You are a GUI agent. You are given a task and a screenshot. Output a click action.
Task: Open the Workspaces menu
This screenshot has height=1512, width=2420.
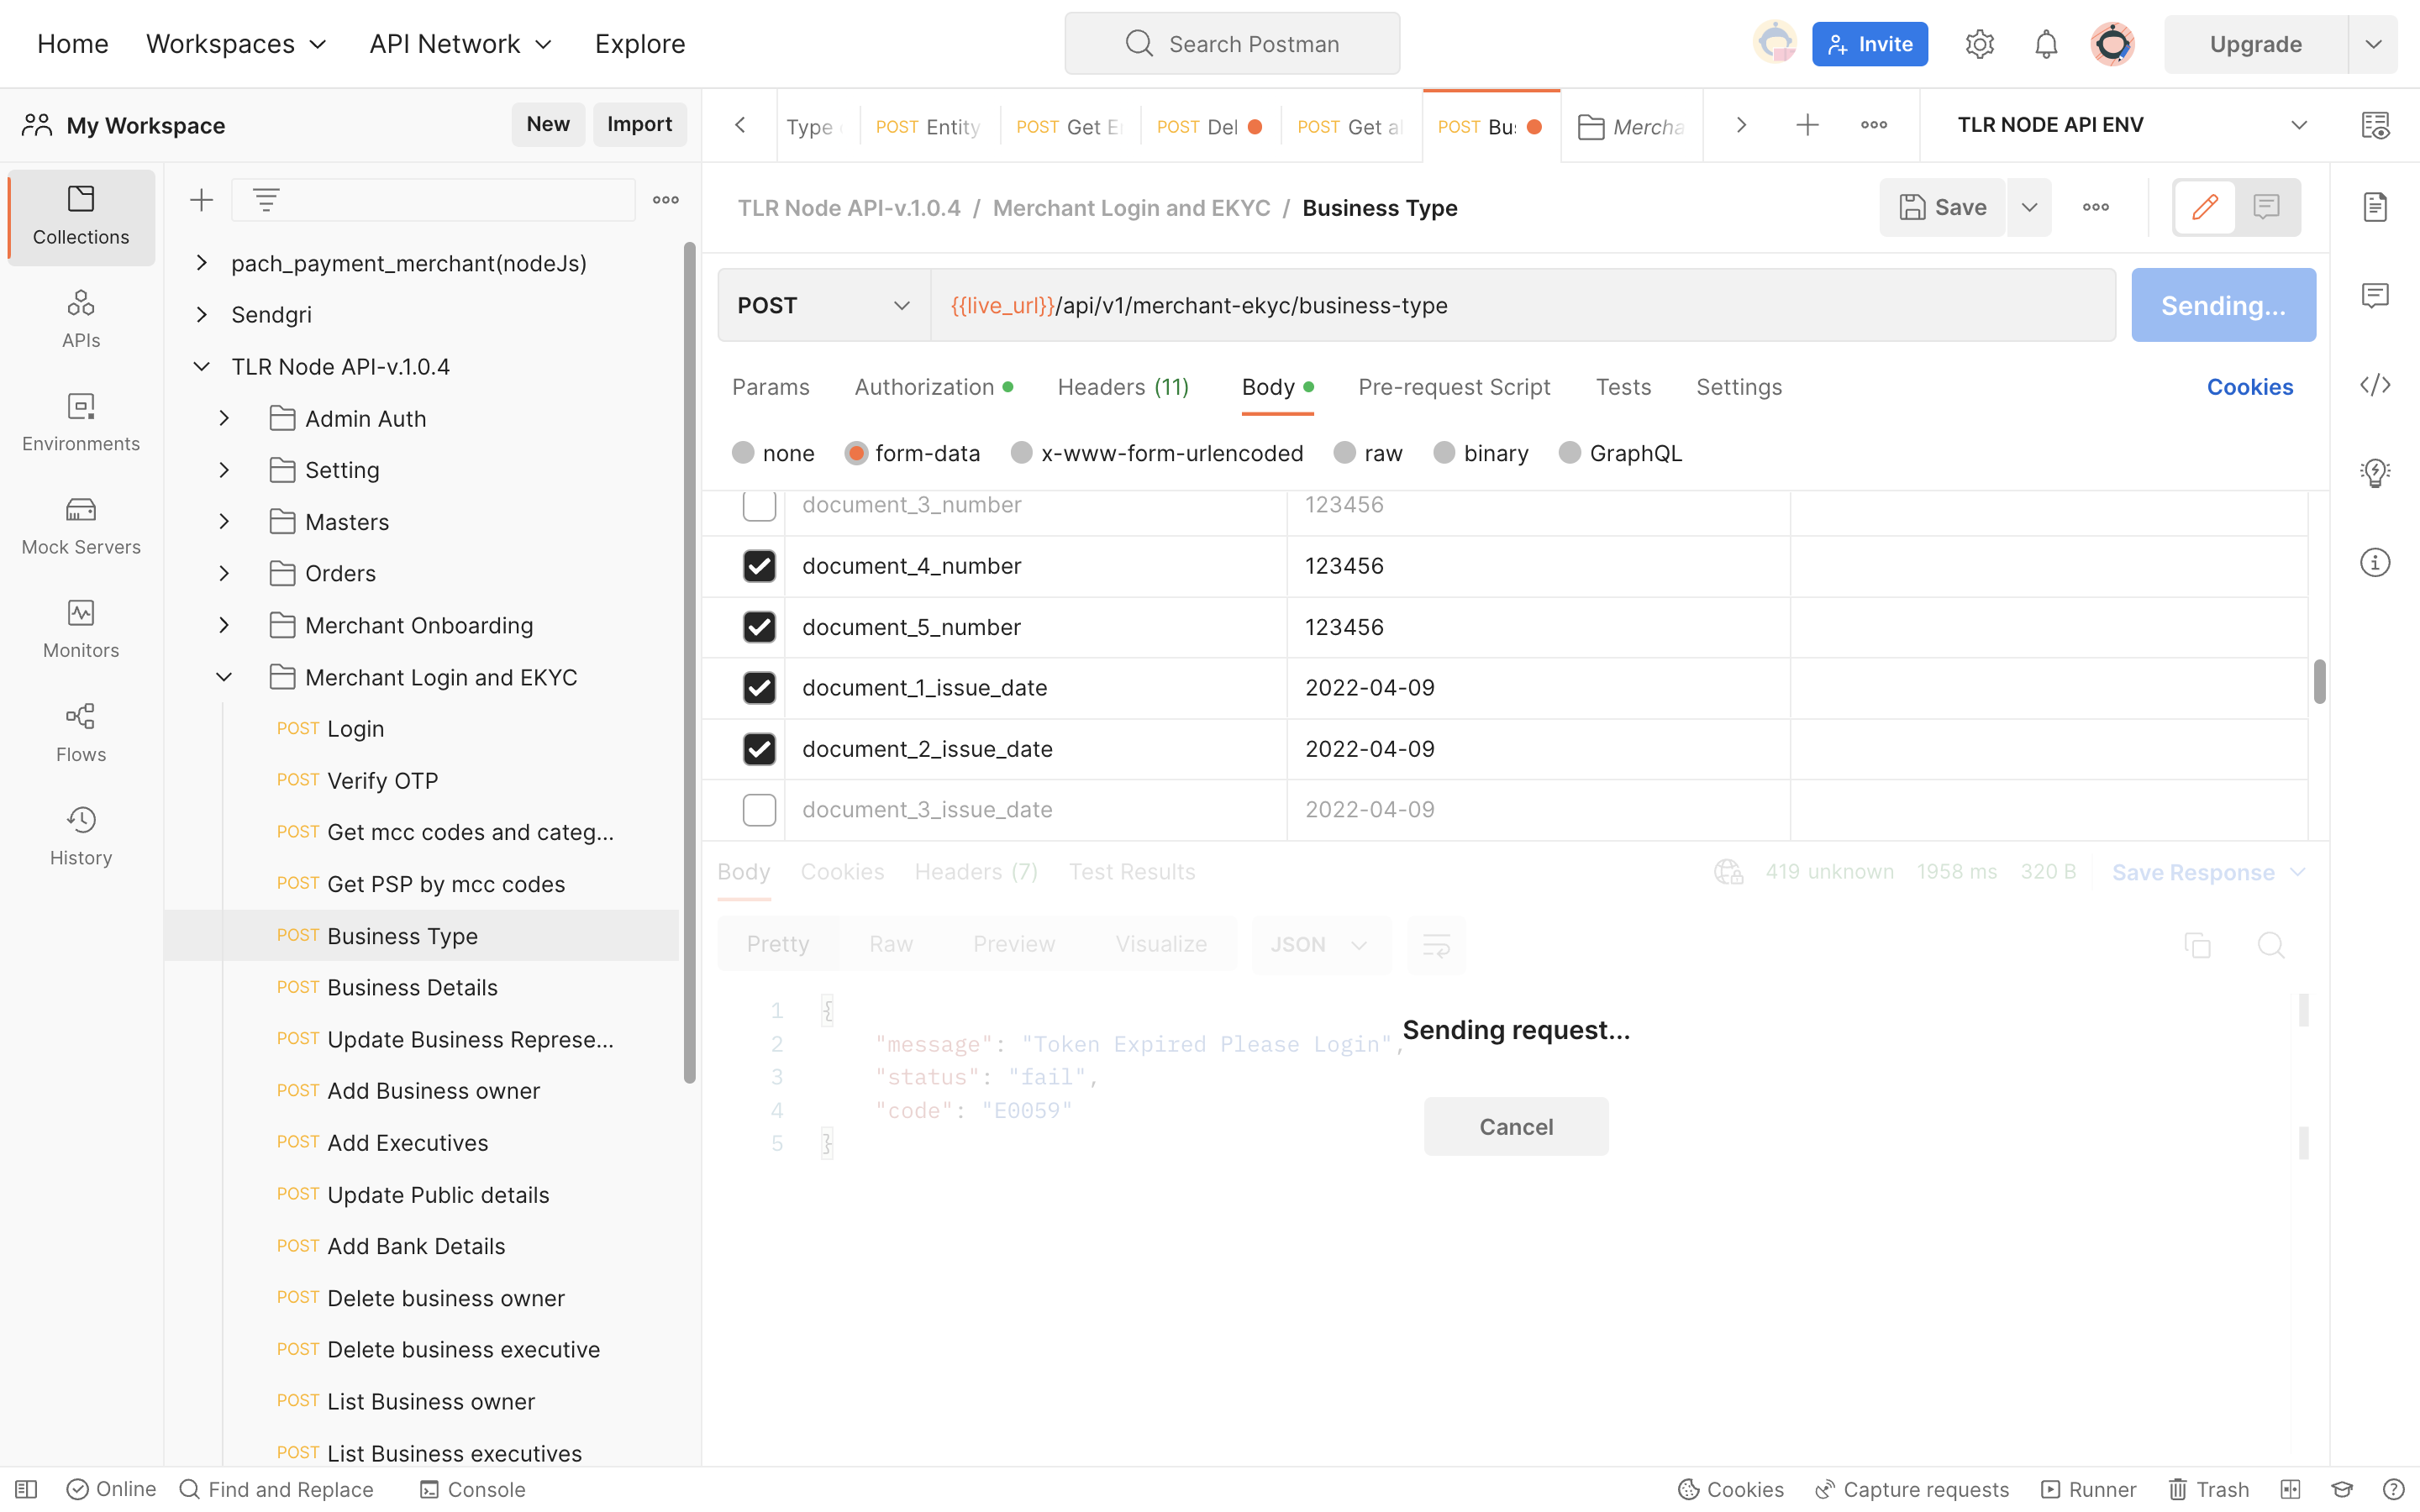(x=236, y=44)
